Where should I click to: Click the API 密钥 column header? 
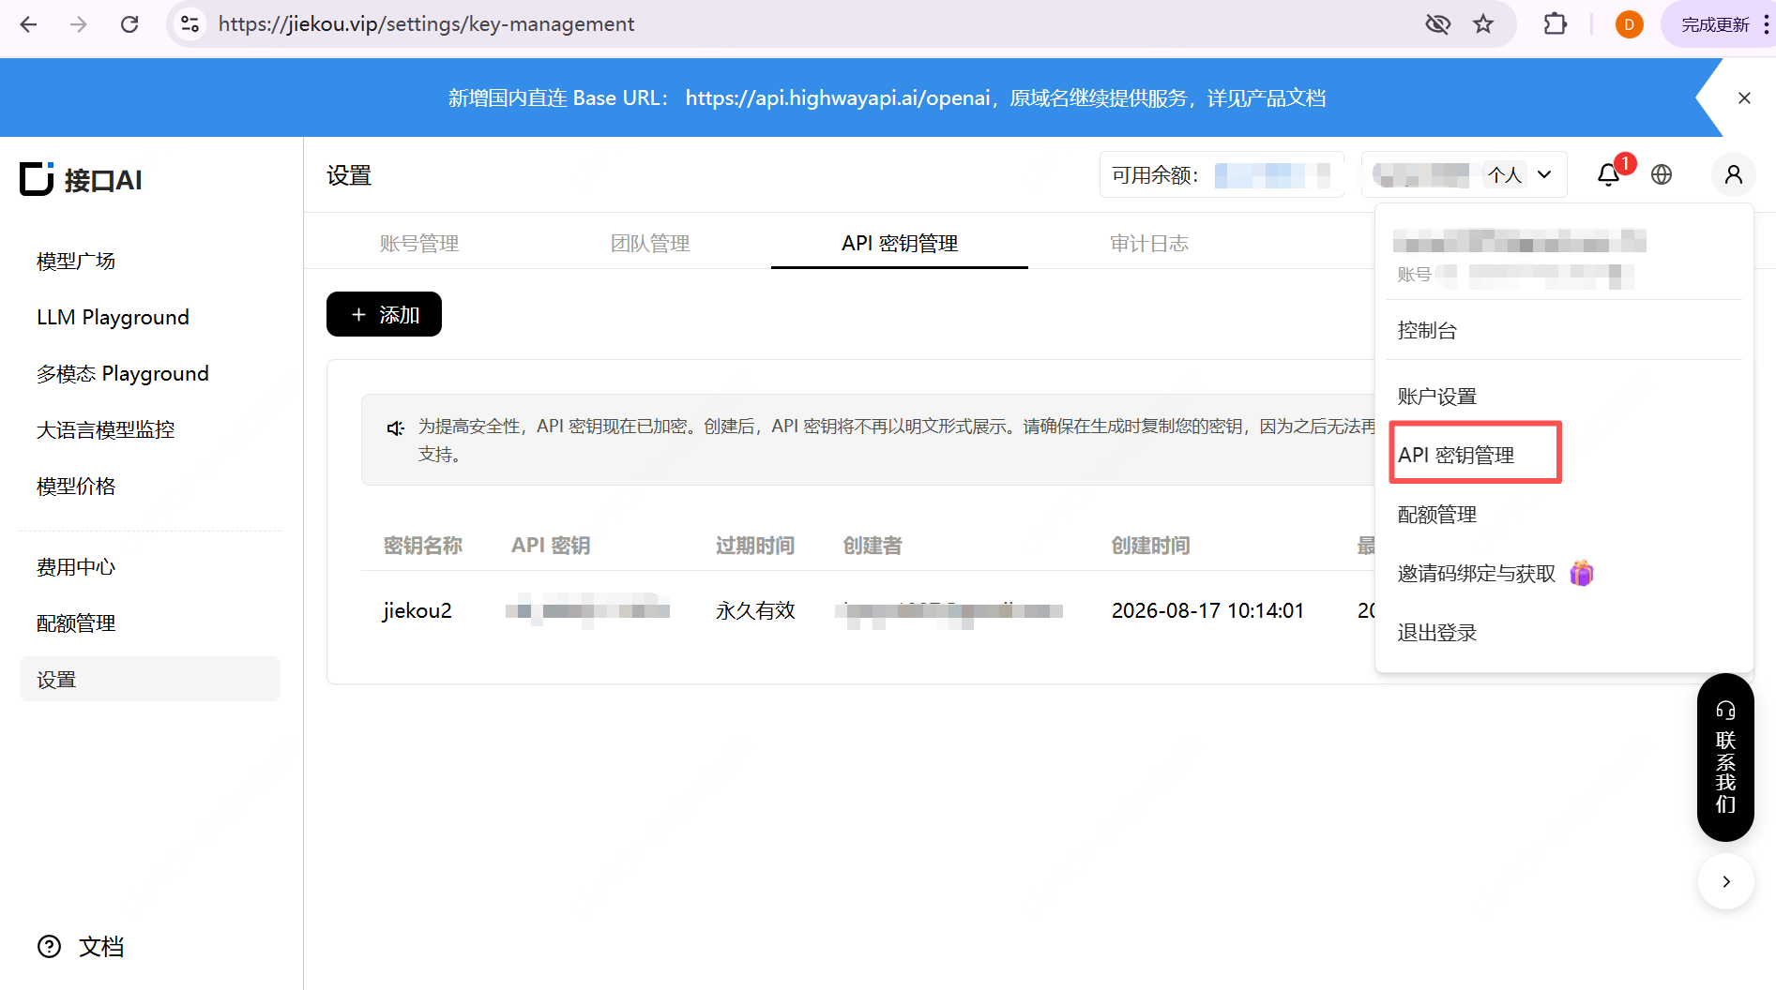(x=551, y=546)
